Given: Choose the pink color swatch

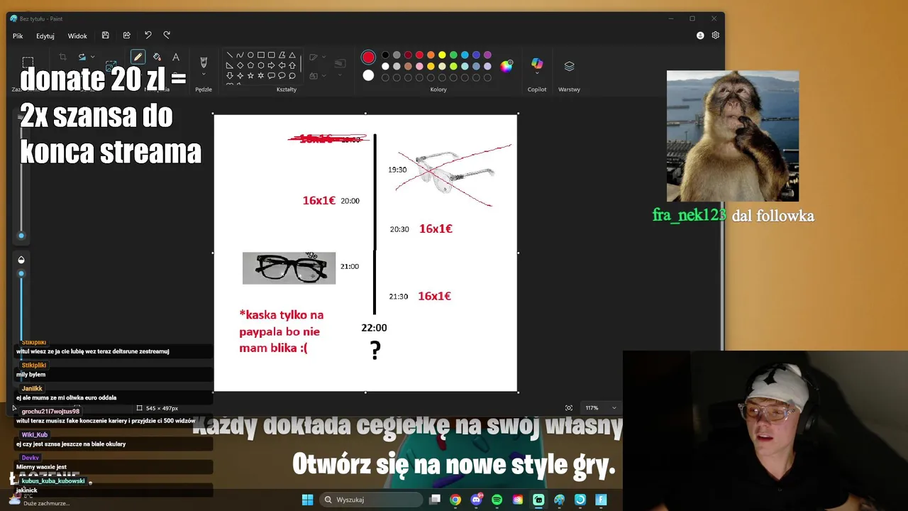Looking at the screenshot, I should click(x=419, y=66).
